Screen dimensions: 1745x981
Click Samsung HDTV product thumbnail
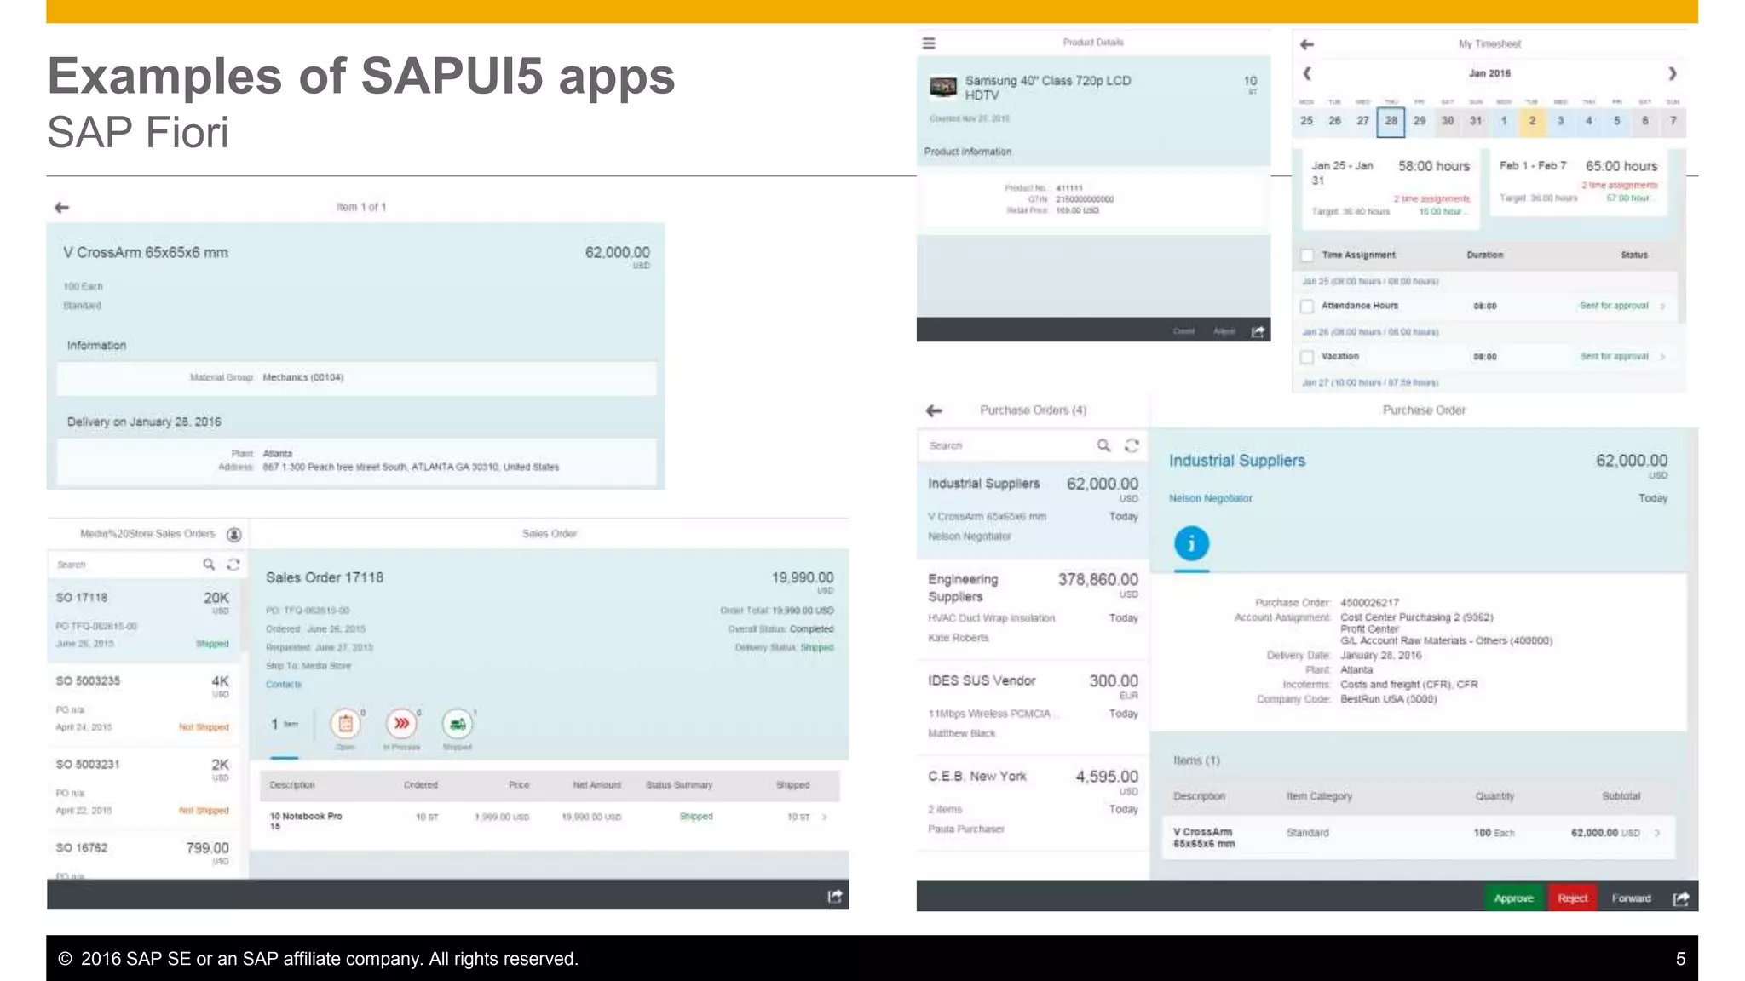click(x=942, y=86)
